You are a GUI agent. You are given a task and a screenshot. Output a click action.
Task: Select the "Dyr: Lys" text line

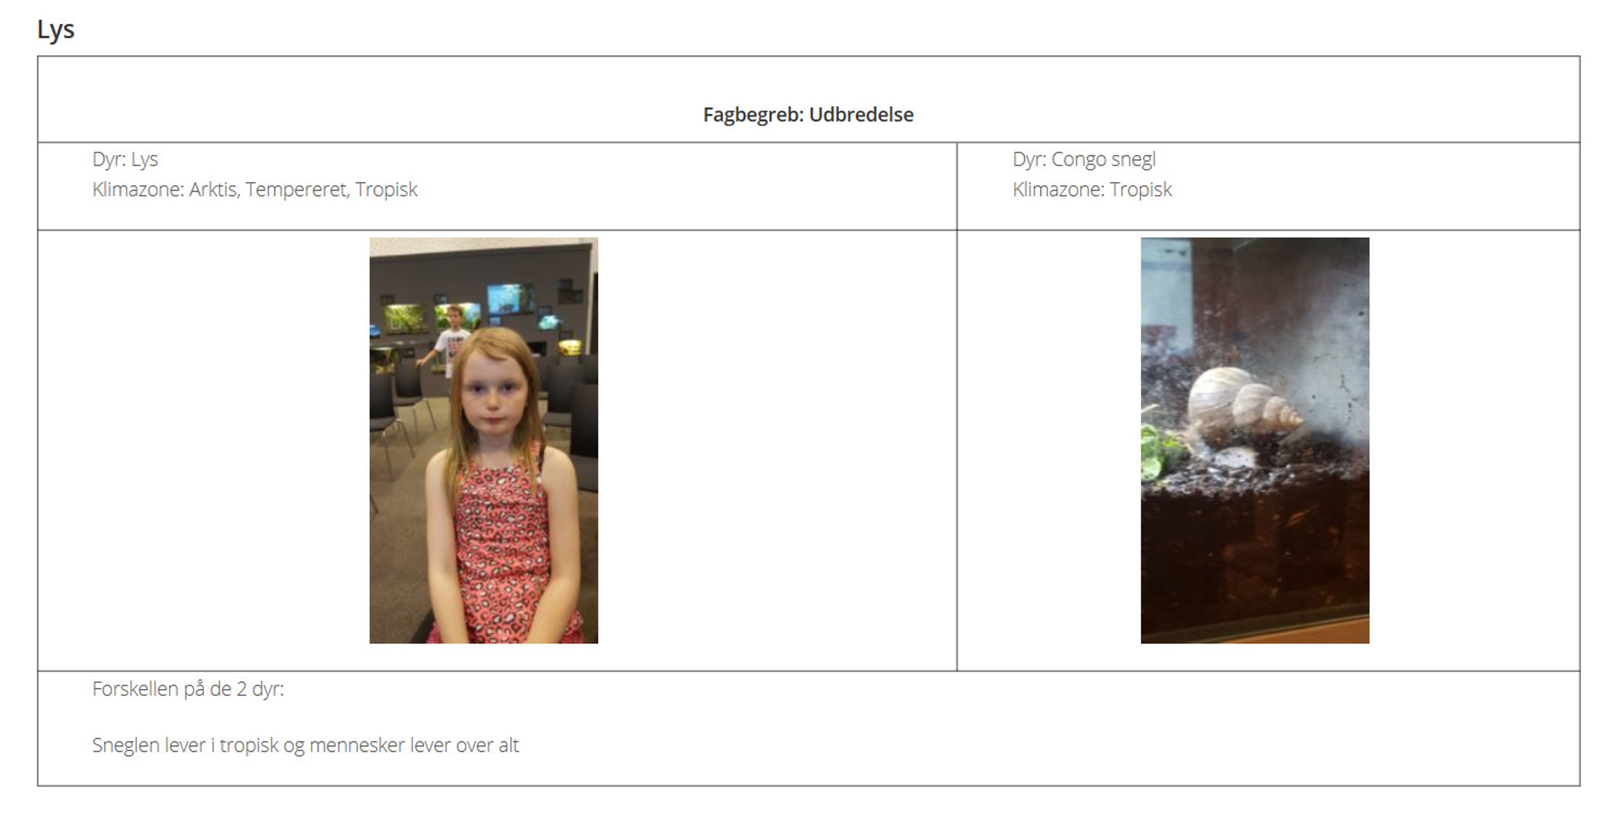tap(125, 159)
